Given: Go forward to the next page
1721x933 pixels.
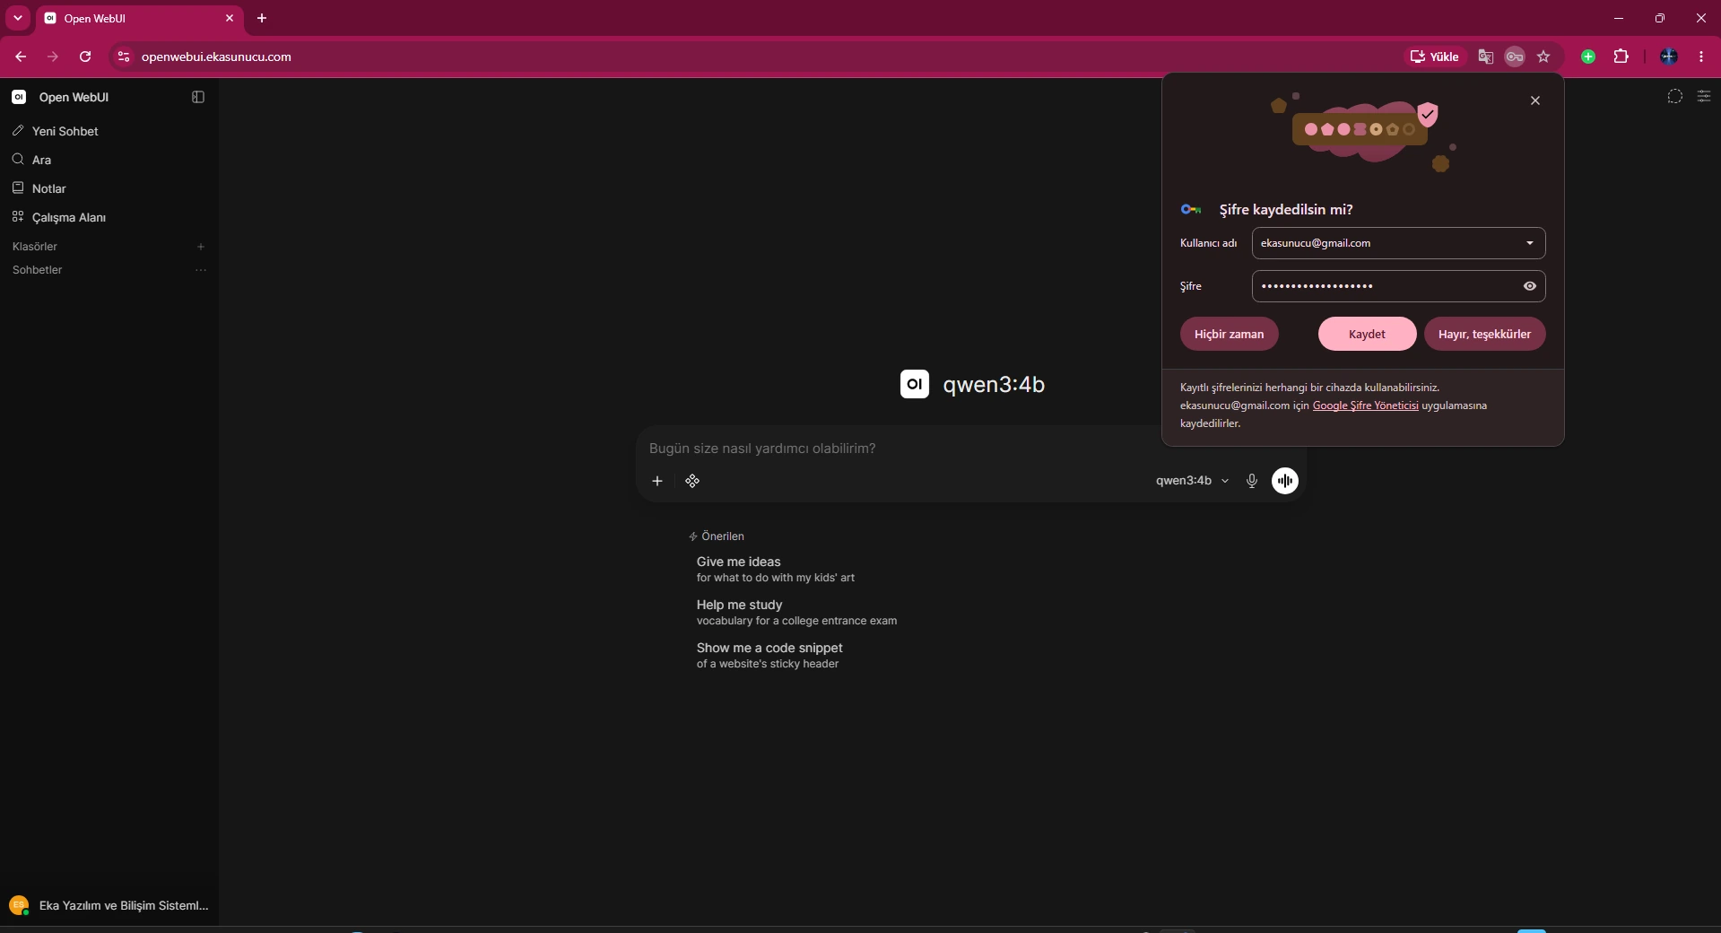Looking at the screenshot, I should click(x=53, y=57).
